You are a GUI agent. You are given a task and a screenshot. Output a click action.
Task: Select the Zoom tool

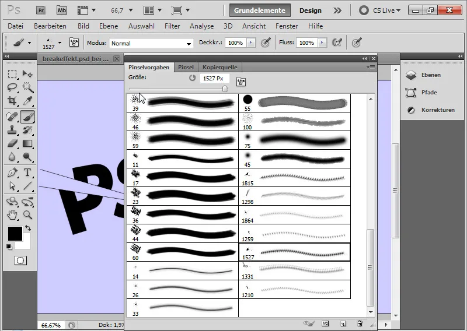pyautogui.click(x=27, y=214)
